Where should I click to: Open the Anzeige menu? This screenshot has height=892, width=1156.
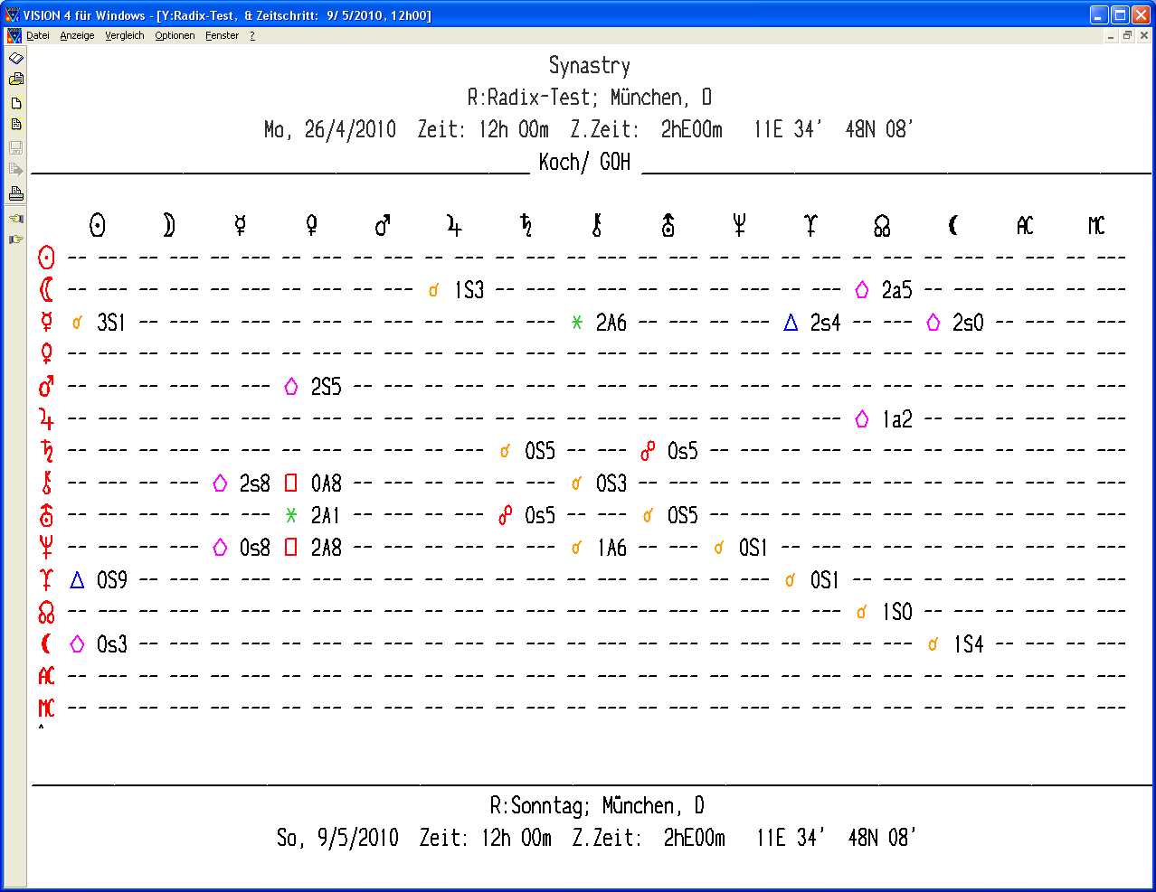click(77, 36)
